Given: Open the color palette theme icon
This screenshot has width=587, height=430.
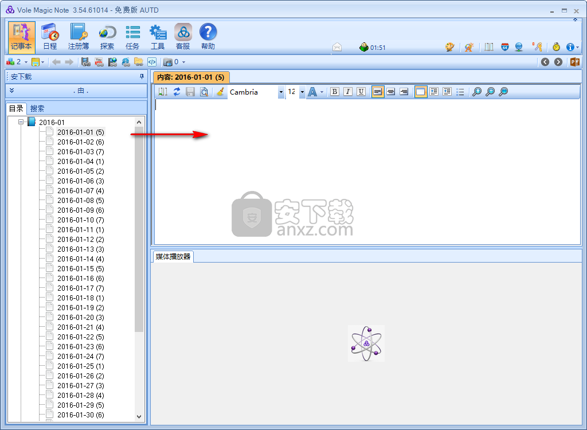Looking at the screenshot, I should (449, 47).
